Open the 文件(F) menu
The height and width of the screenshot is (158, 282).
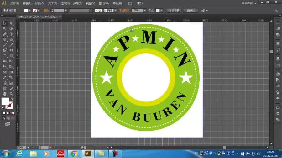[x=14, y=3]
